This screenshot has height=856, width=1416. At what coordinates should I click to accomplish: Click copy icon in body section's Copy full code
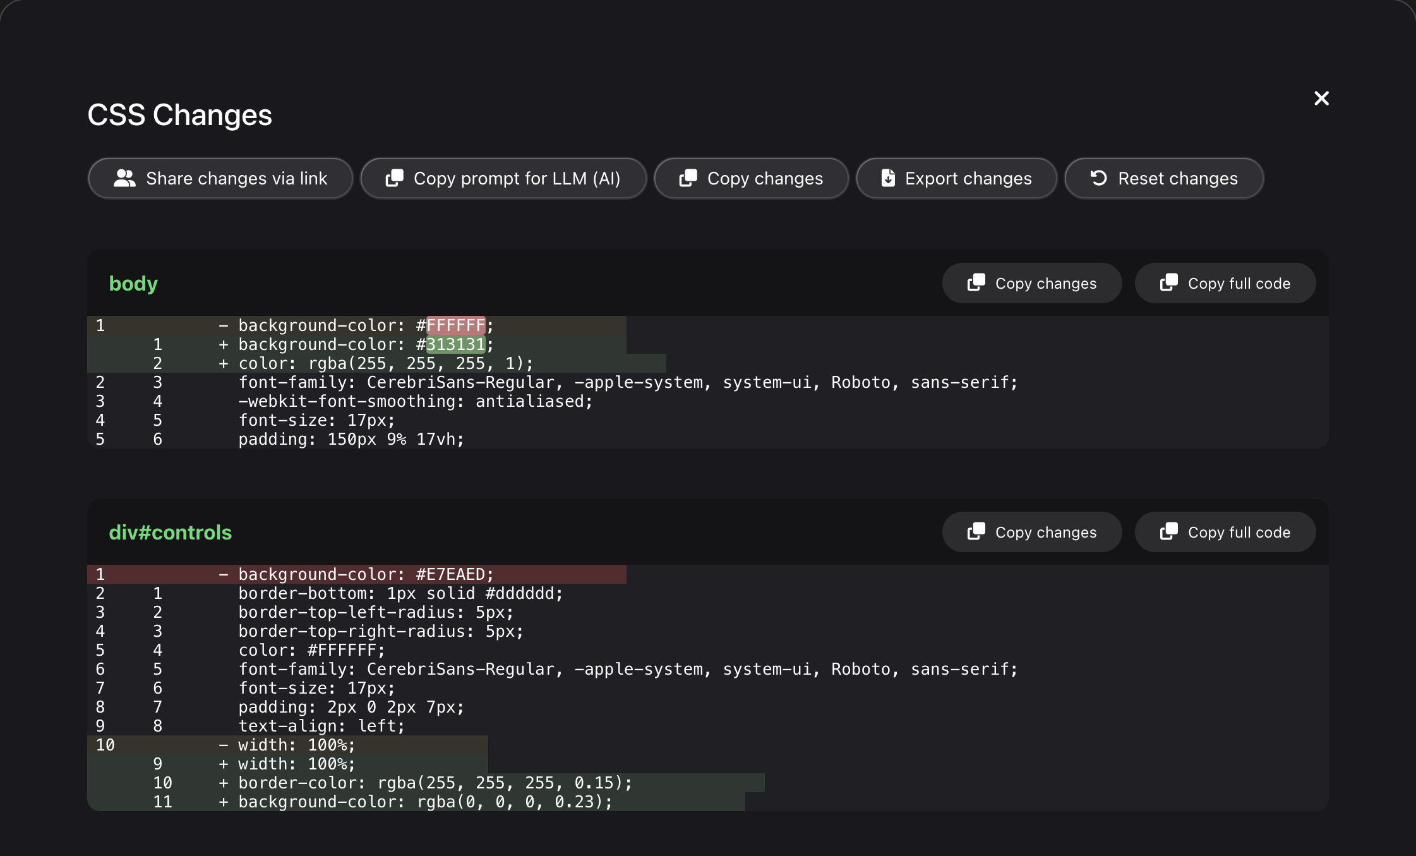[1168, 283]
